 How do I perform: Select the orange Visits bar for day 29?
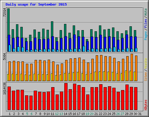coord(132,67)
